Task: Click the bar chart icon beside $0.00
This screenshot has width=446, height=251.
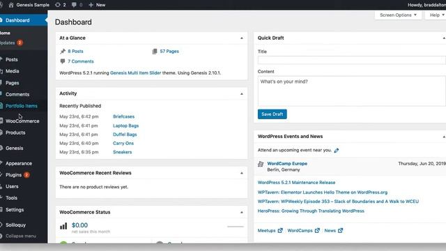Action: click(x=63, y=226)
